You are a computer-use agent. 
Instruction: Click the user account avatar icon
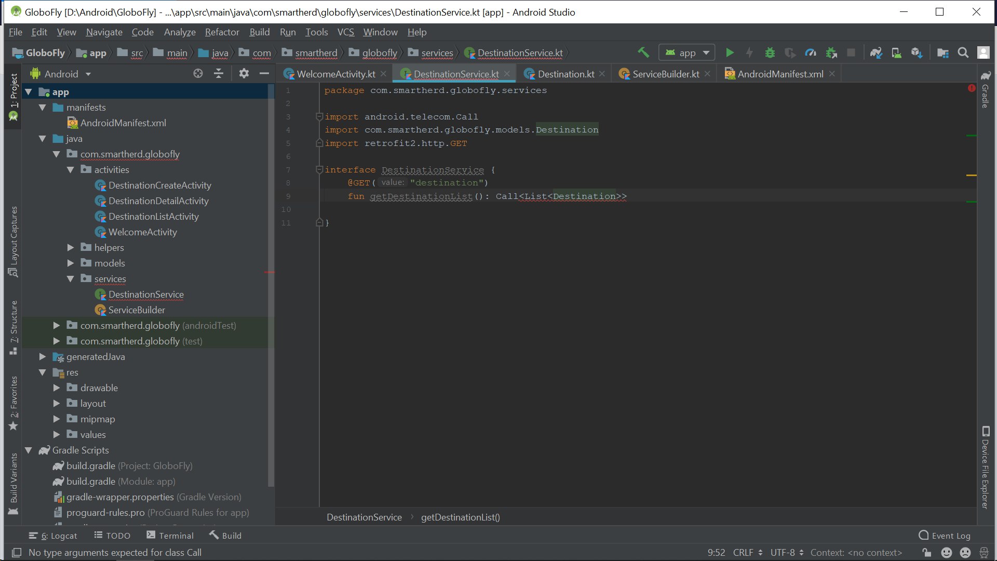(x=983, y=52)
